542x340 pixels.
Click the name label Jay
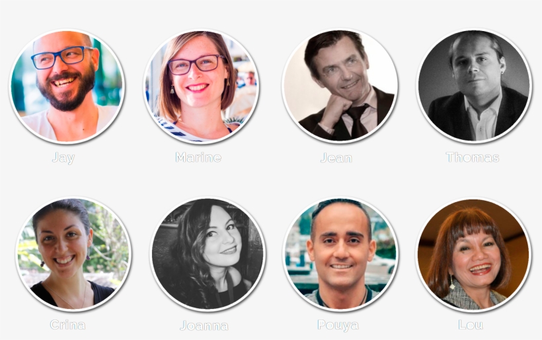[63, 158]
